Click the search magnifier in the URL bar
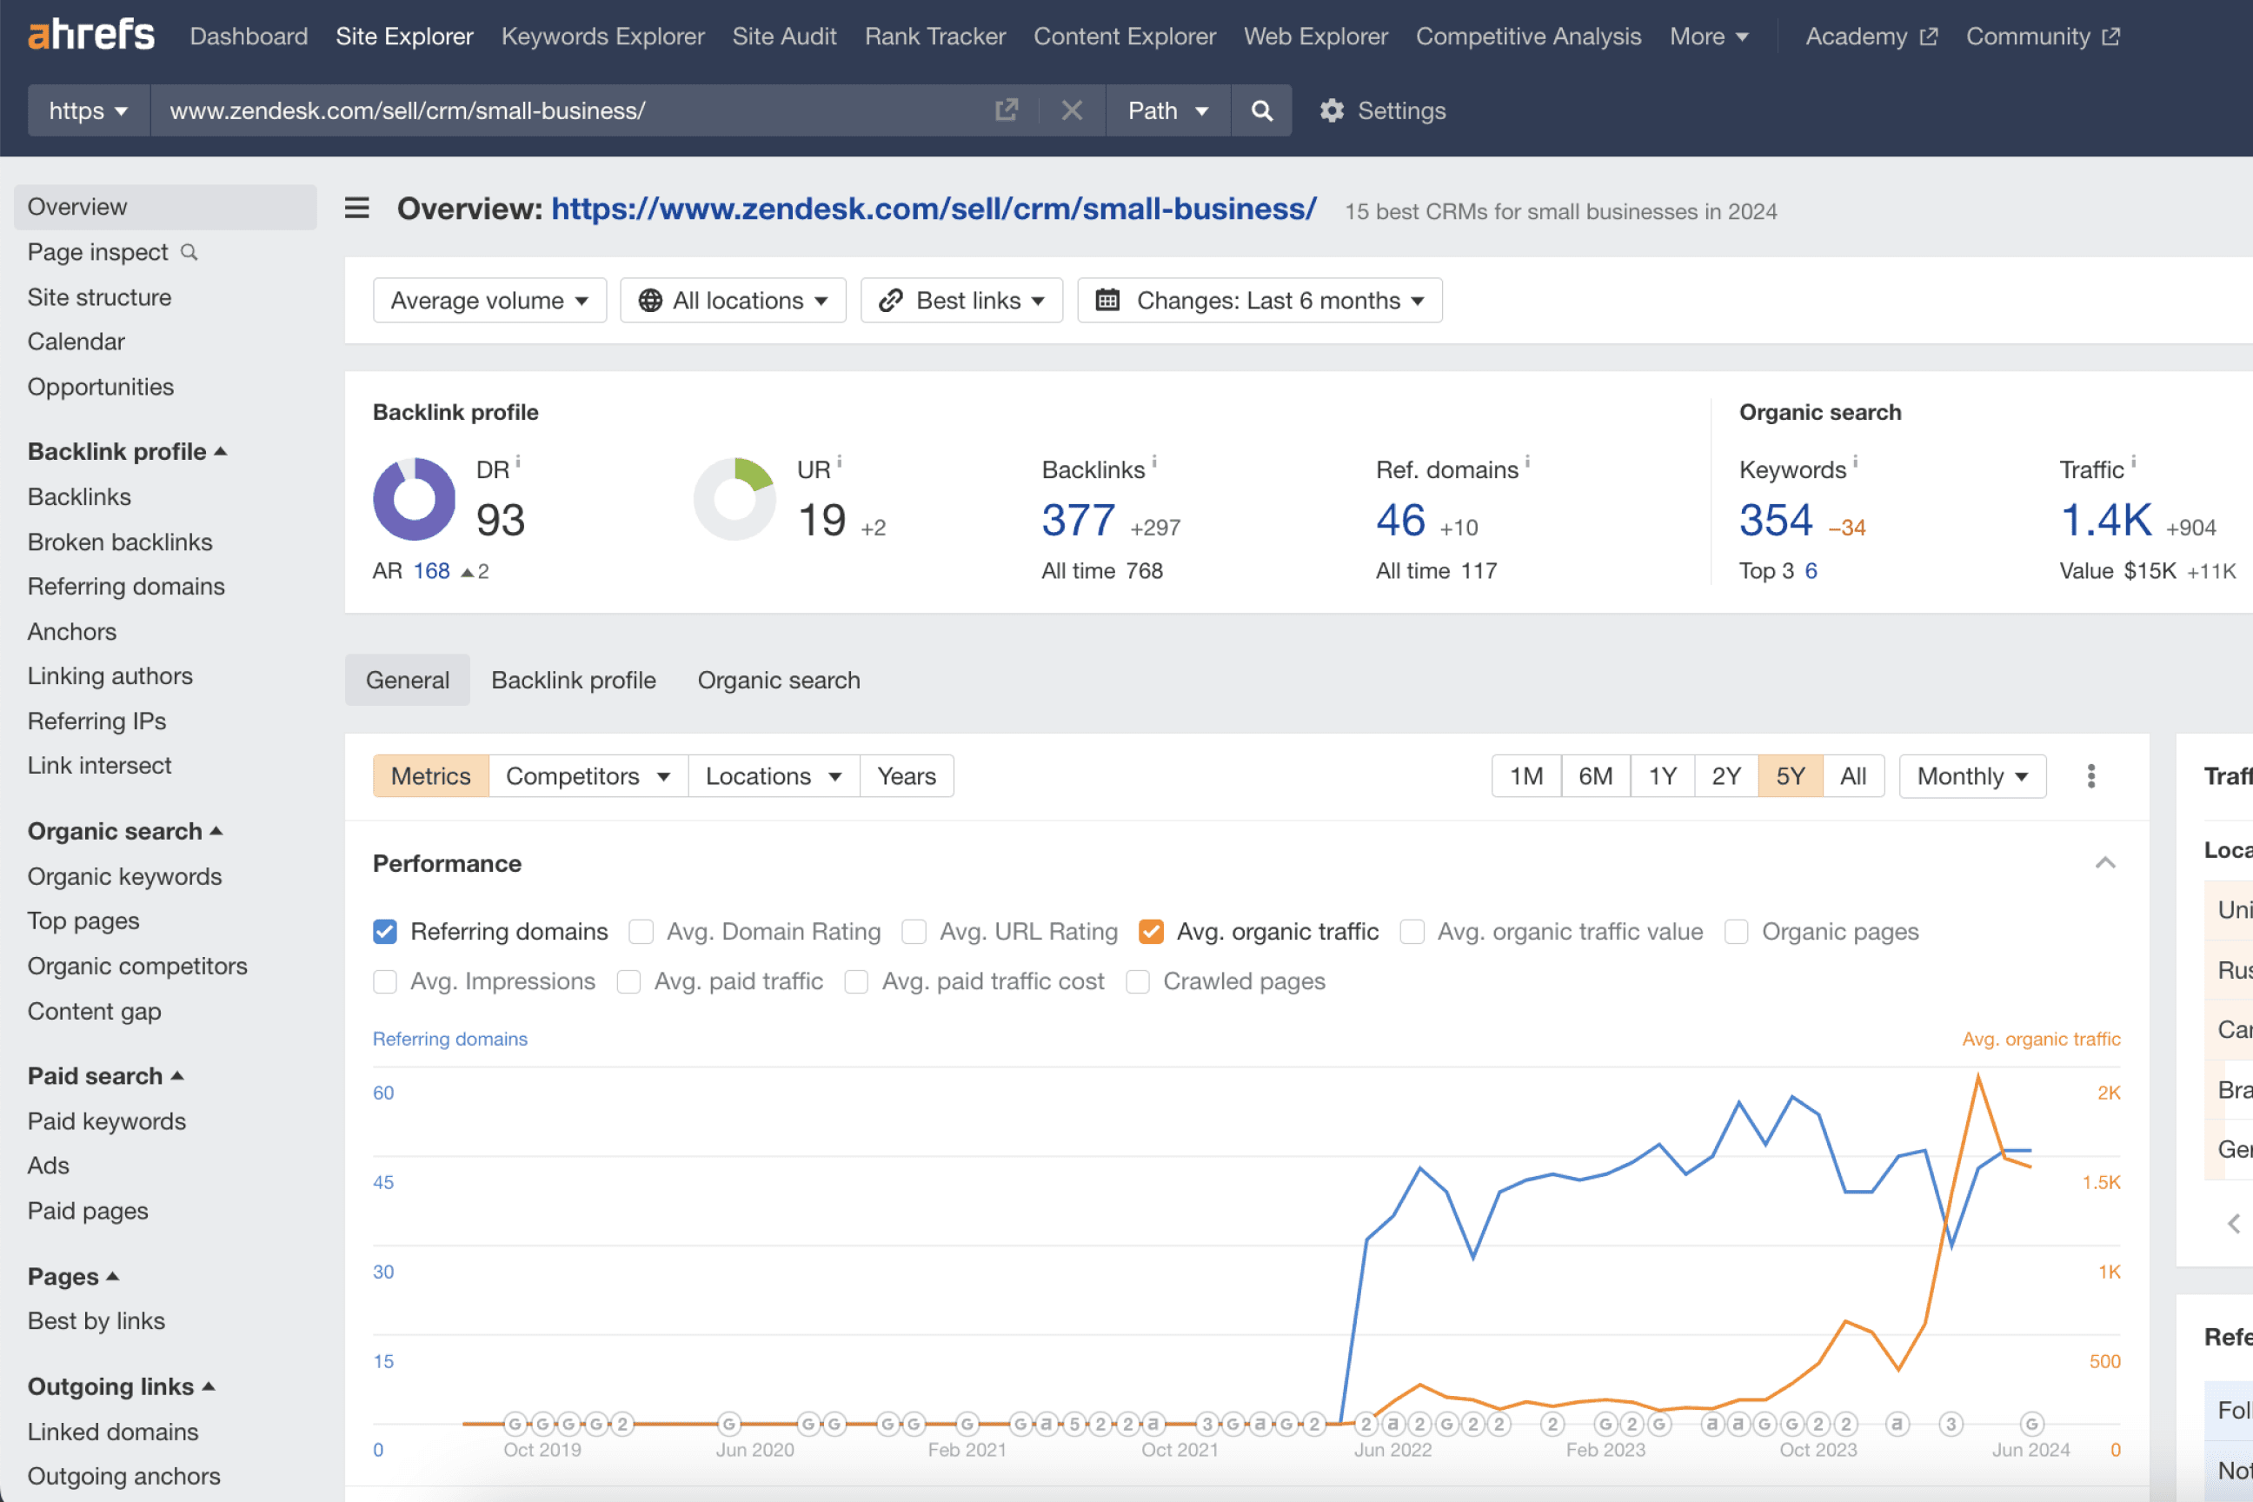The image size is (2253, 1502). tap(1261, 110)
